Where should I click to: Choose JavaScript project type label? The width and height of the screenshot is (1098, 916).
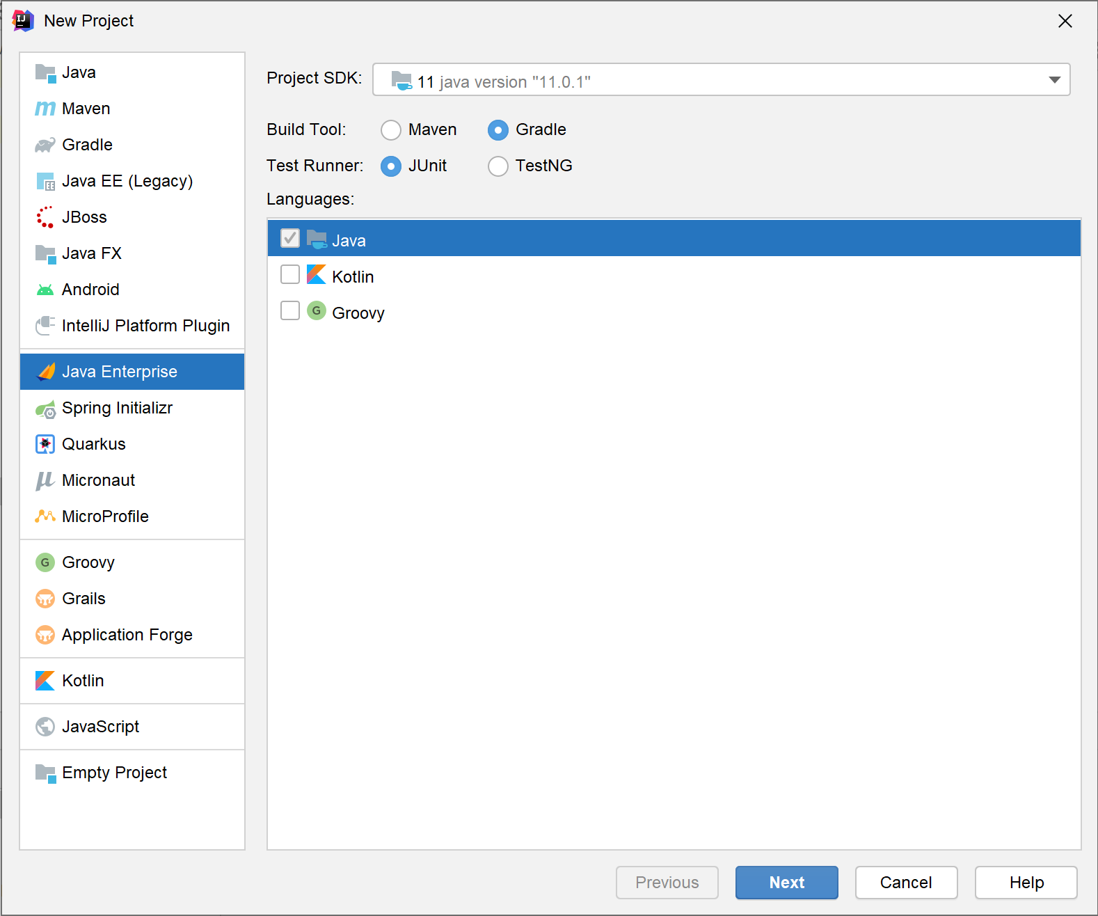pos(100,727)
